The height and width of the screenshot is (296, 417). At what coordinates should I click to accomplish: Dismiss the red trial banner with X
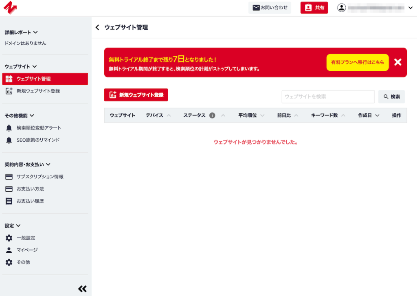coord(398,62)
